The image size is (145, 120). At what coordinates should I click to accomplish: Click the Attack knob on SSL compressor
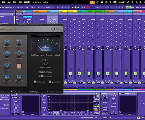pos(7,53)
